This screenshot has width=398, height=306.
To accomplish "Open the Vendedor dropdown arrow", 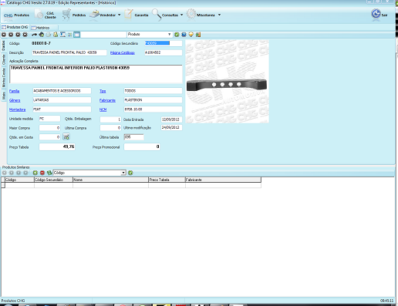I will 119,15.
